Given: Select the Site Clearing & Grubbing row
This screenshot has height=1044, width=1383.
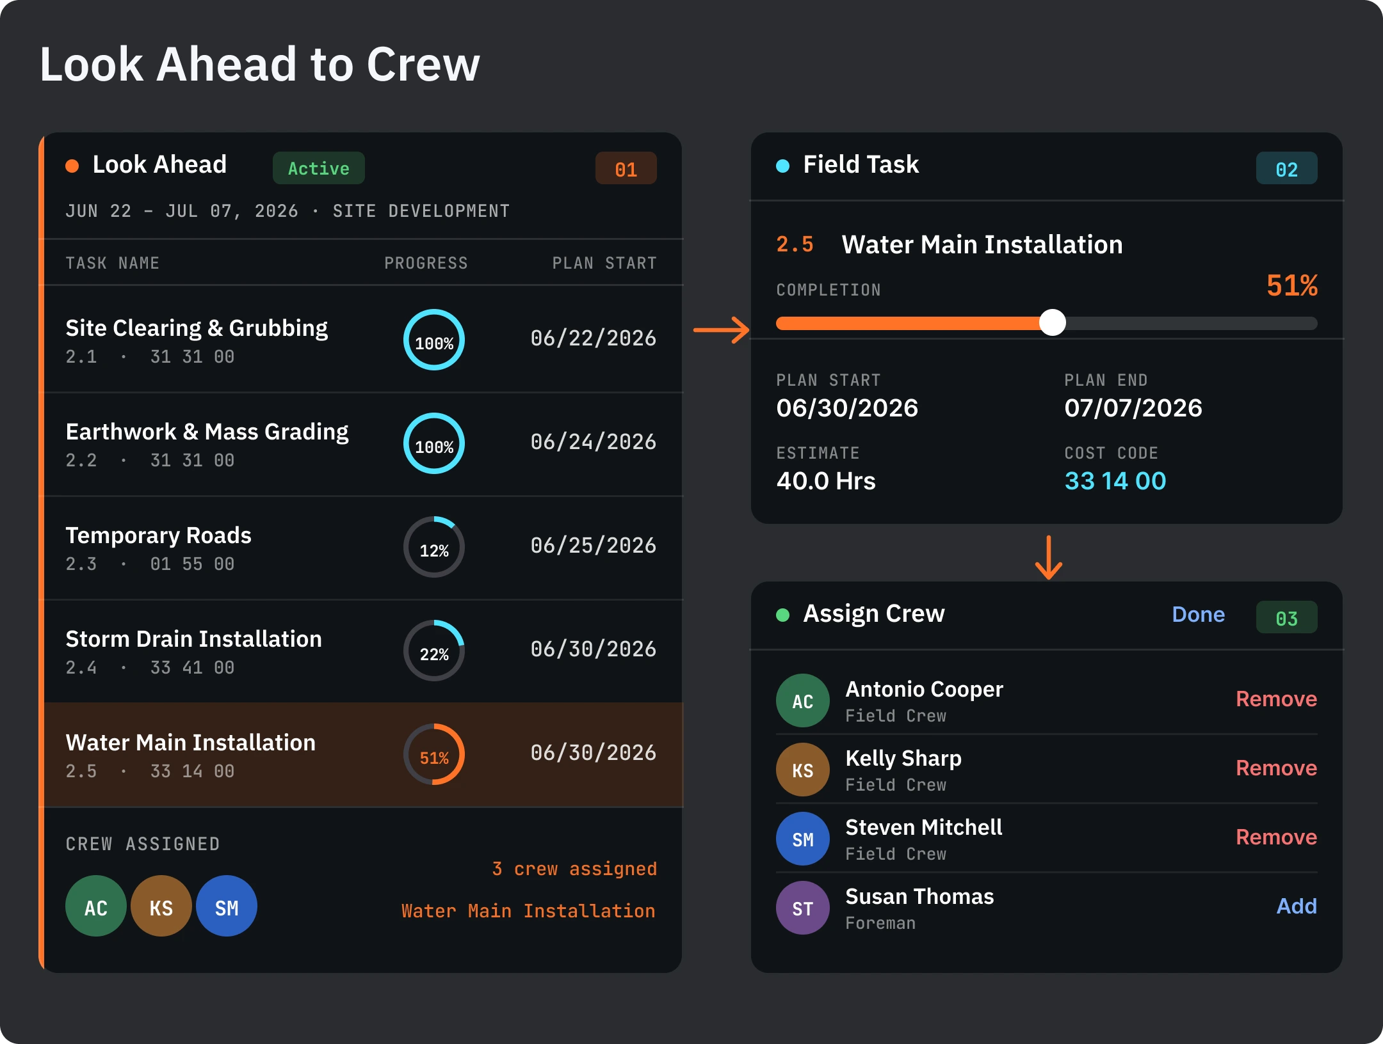Looking at the screenshot, I should pos(362,340).
